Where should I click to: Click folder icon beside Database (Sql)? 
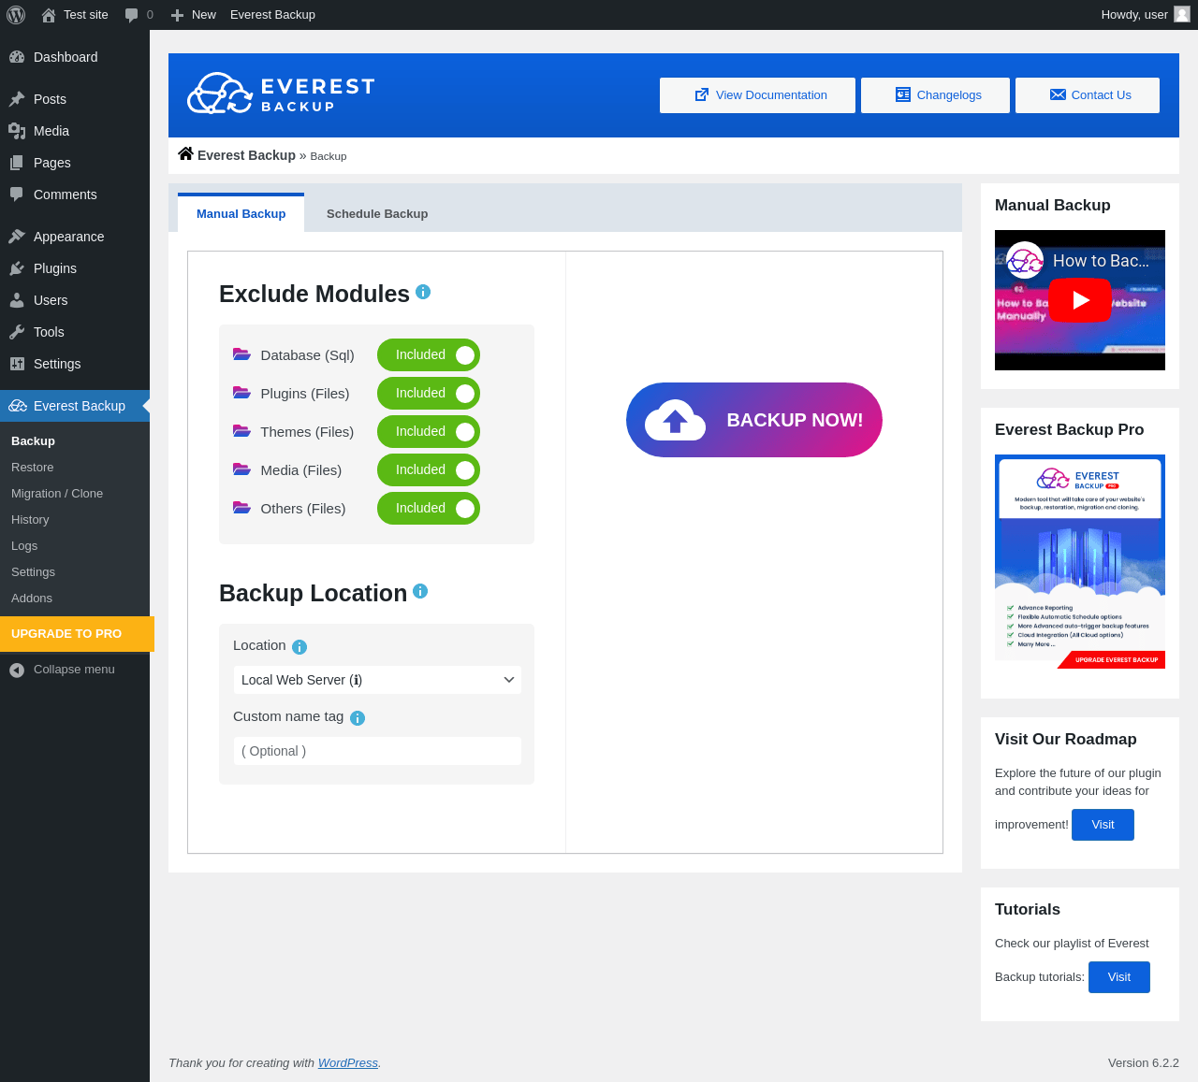pyautogui.click(x=241, y=354)
